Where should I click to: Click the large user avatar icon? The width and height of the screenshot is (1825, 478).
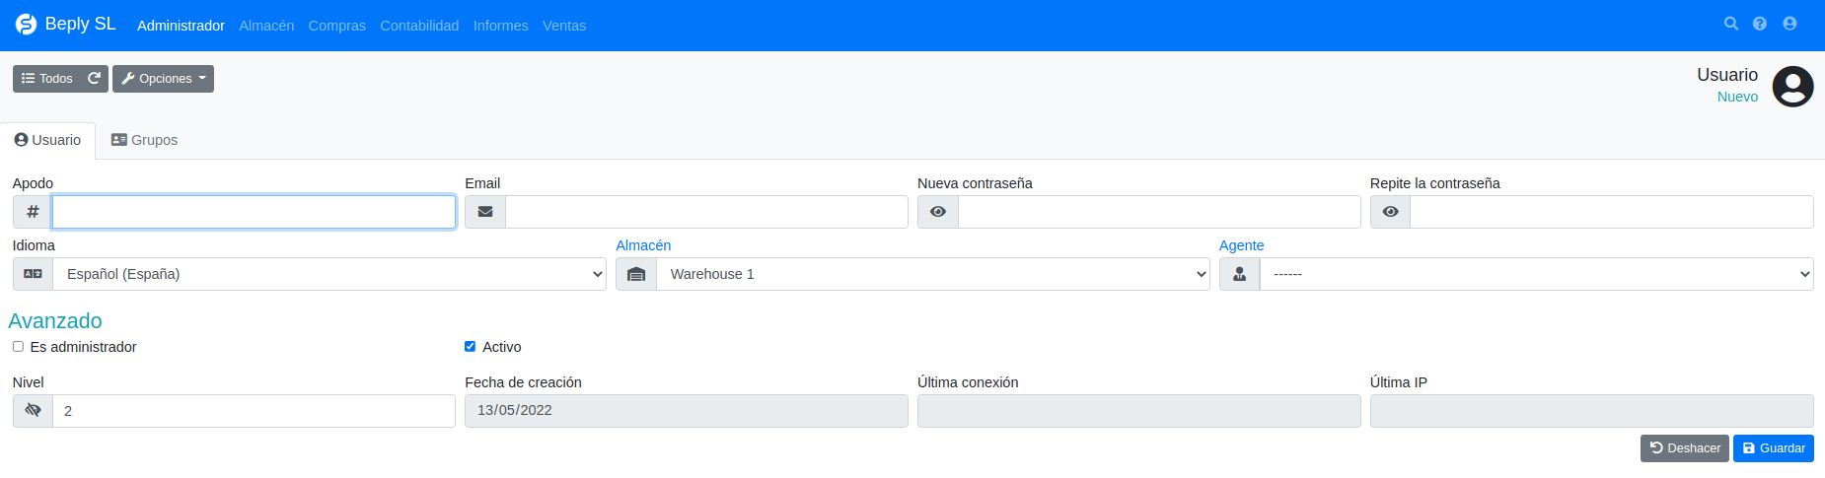pyautogui.click(x=1792, y=87)
